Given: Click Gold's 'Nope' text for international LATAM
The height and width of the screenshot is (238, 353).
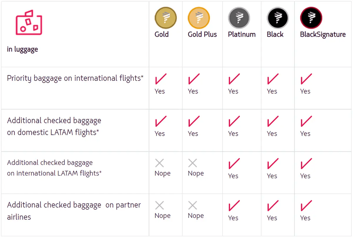Looking at the screenshot, I should tap(162, 173).
